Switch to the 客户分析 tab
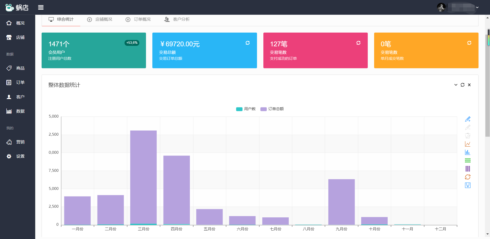The height and width of the screenshot is (239, 490). coord(177,19)
